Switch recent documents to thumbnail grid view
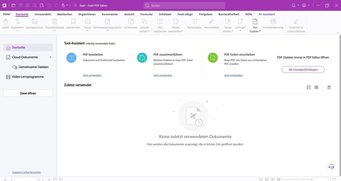Image resolution: width=341 pixels, height=181 pixels. [317, 87]
